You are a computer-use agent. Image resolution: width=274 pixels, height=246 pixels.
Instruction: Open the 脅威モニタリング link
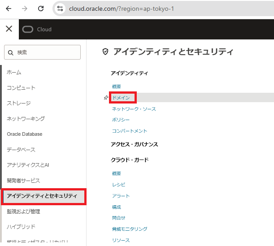pos(130,229)
